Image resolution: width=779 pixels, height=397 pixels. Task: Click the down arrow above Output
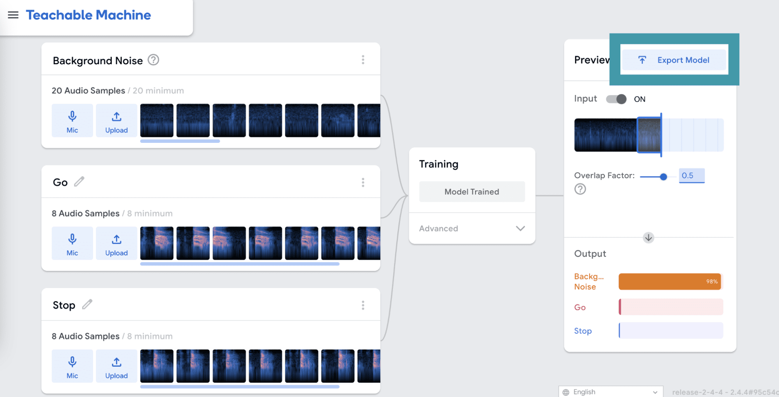pos(648,237)
